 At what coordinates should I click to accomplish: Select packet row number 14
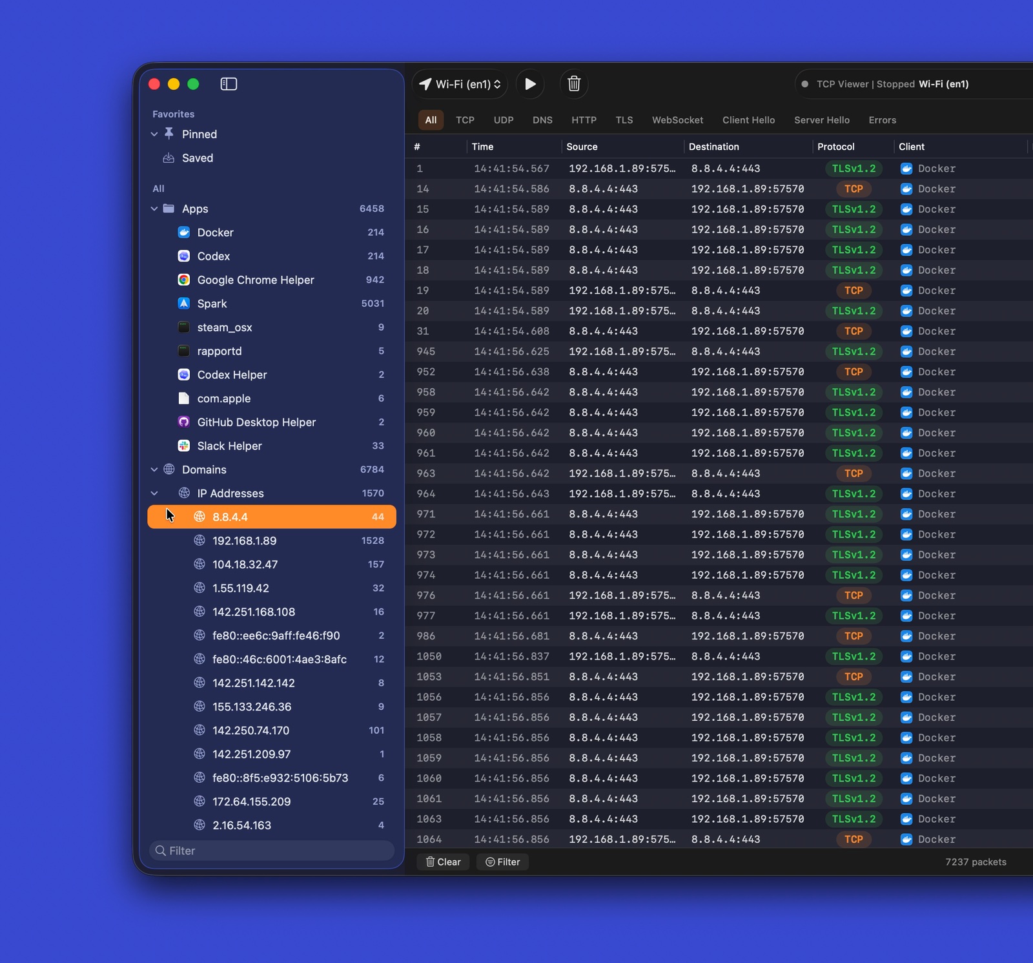pos(719,189)
